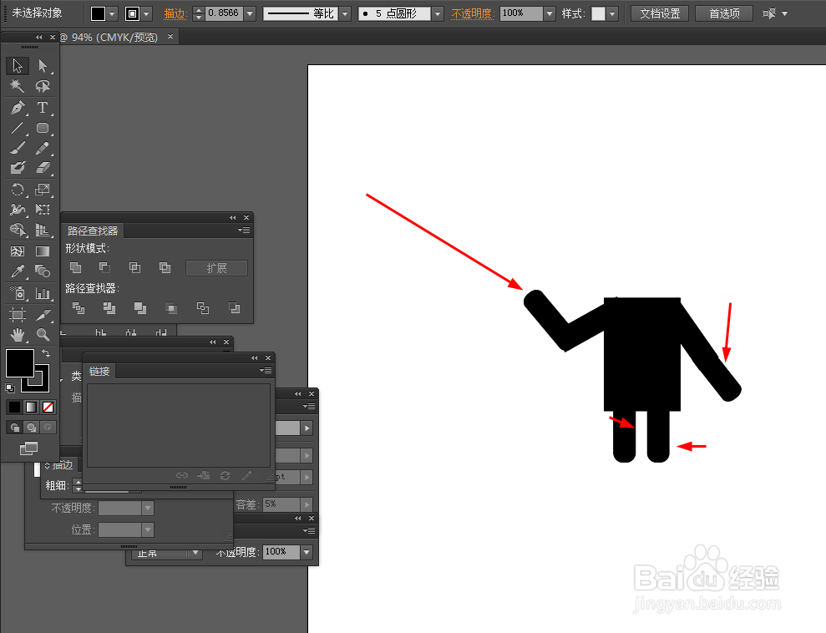
Task: Enable Draw Behind mode
Action: (x=32, y=427)
